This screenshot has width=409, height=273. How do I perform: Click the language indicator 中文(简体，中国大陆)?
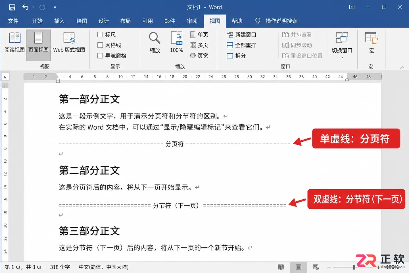click(104, 267)
